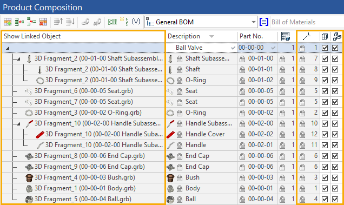Image resolution: width=344 pixels, height=205 pixels.
Task: Click the add new record toolbar icon
Action: (x=8, y=22)
